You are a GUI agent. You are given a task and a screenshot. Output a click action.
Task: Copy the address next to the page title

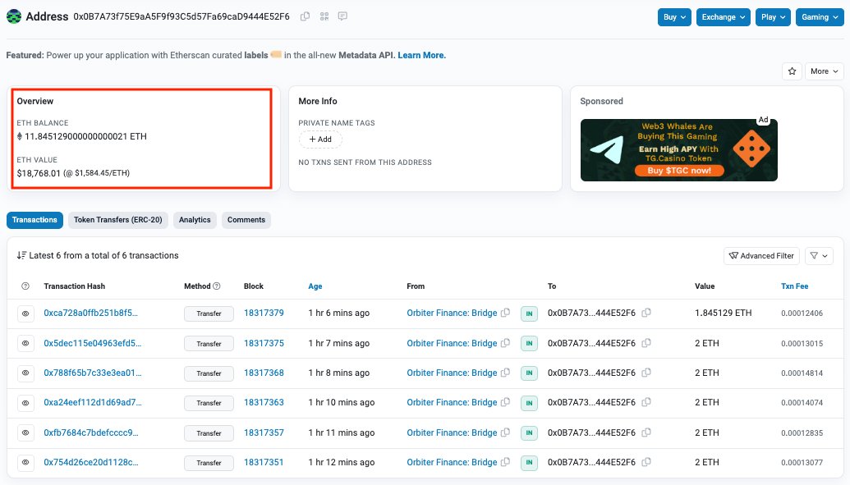306,16
